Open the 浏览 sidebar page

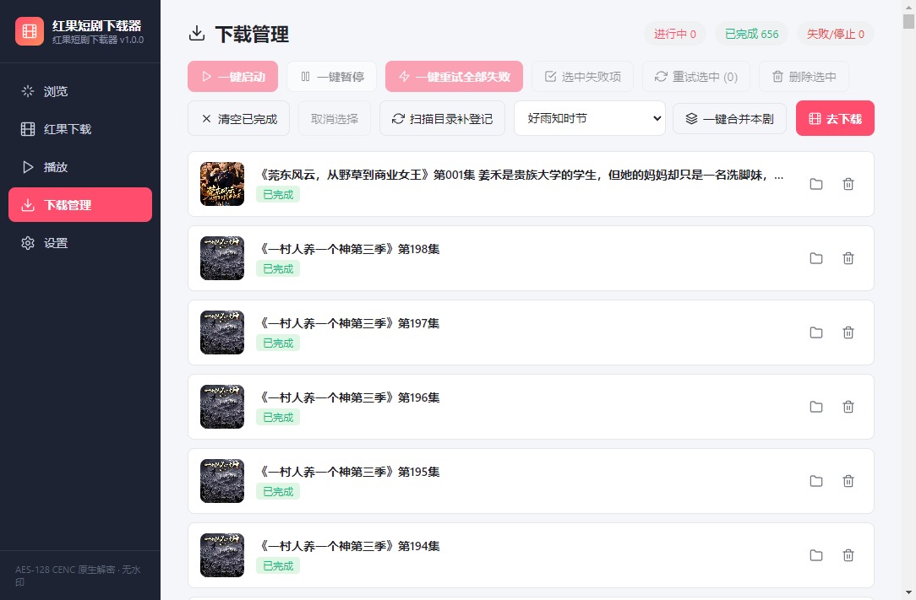coord(80,91)
